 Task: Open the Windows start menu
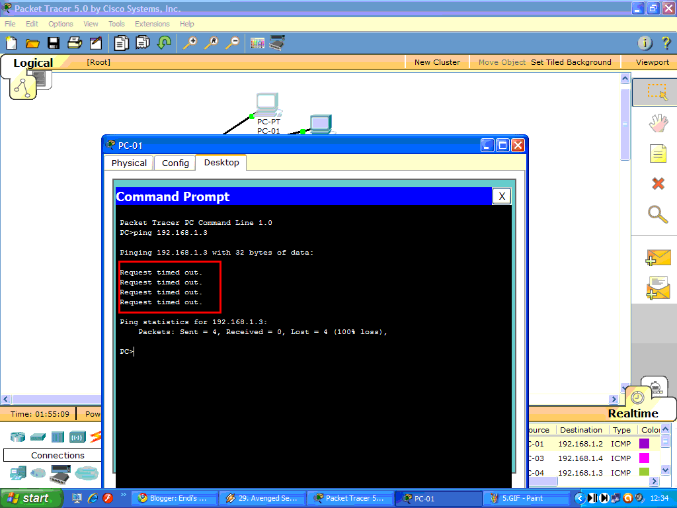(31, 498)
